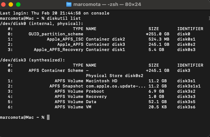Click the '1.0 GB' size value

tap(156, 97)
